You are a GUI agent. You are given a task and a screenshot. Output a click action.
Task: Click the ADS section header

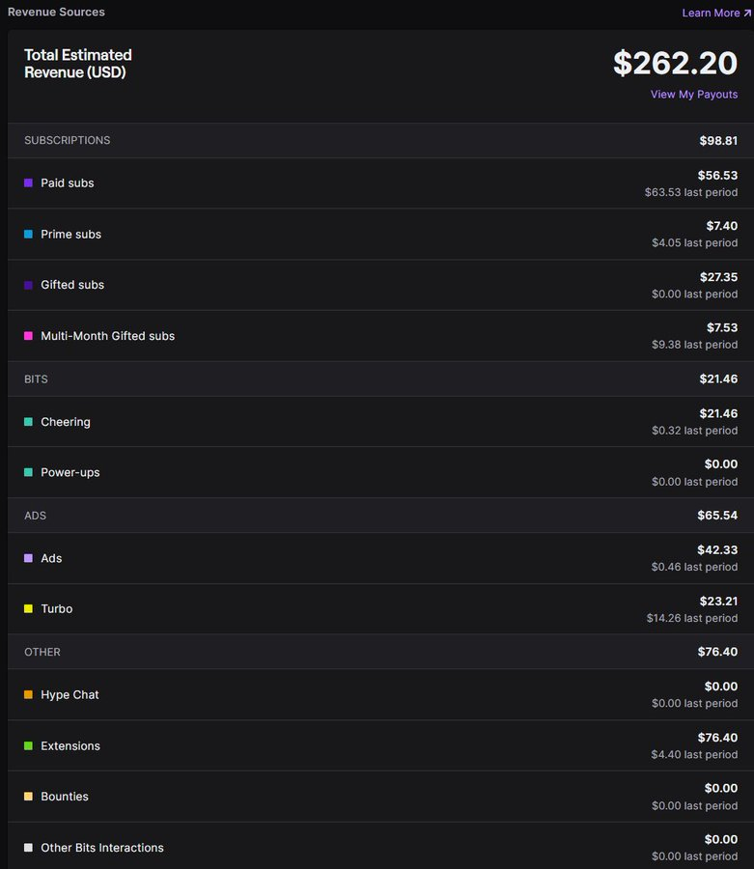tap(35, 516)
